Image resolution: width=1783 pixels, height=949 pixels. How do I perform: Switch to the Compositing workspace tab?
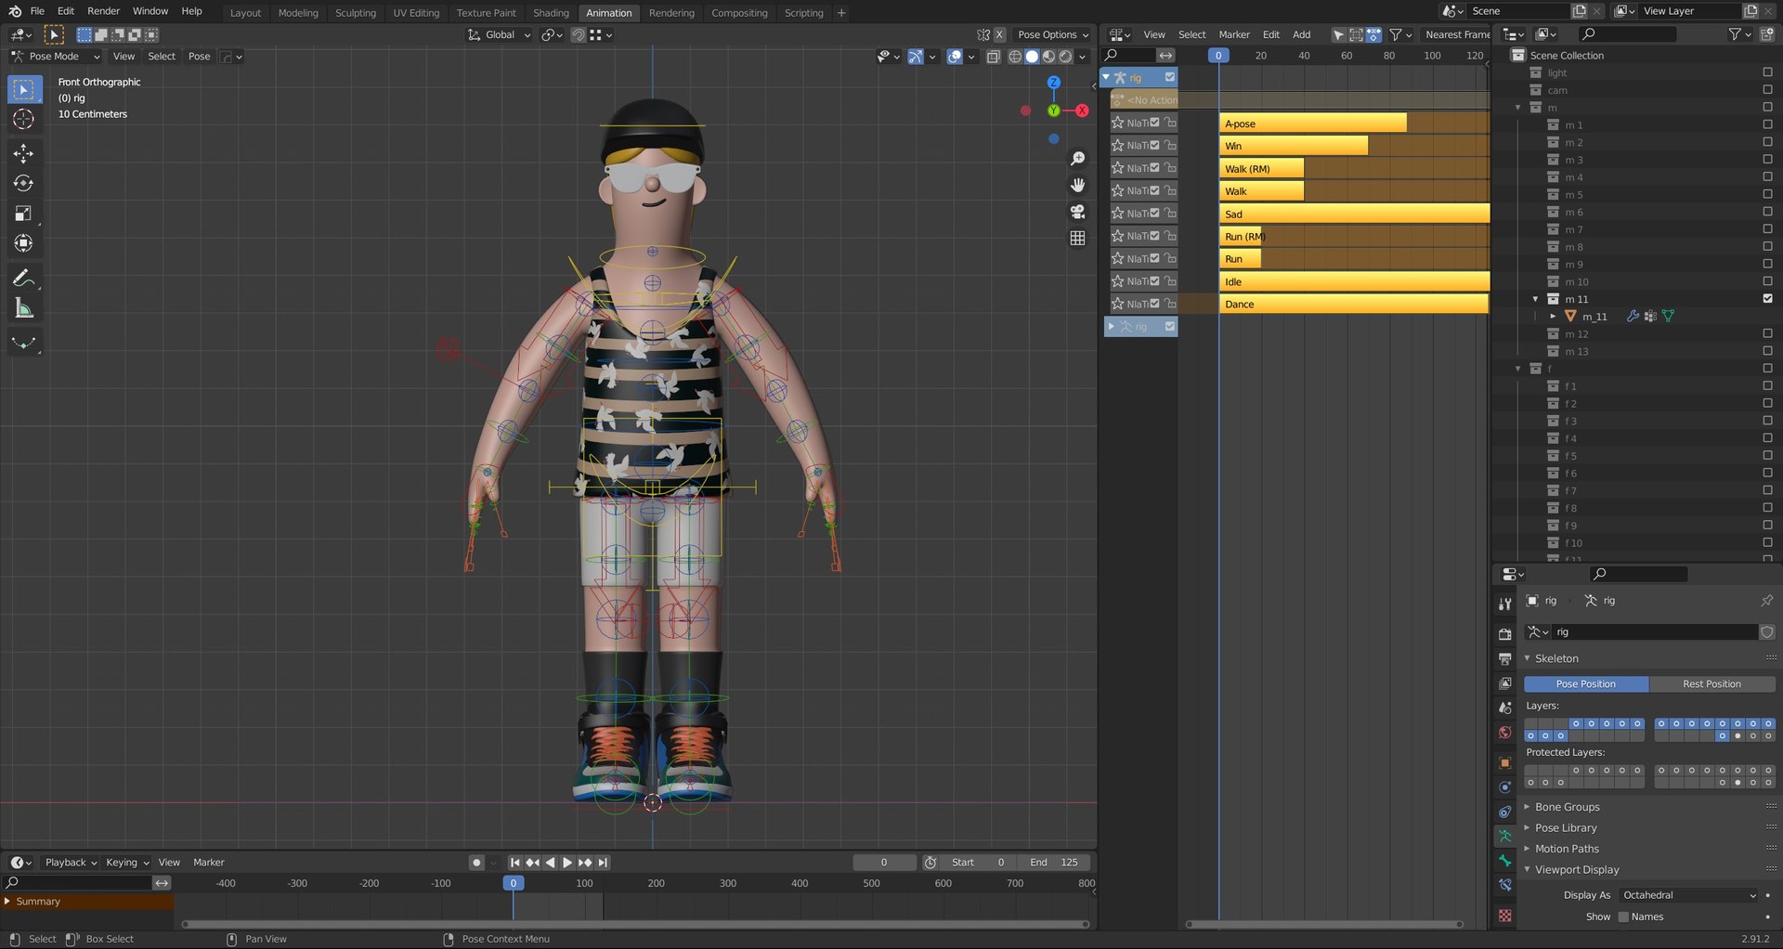pyautogui.click(x=739, y=13)
